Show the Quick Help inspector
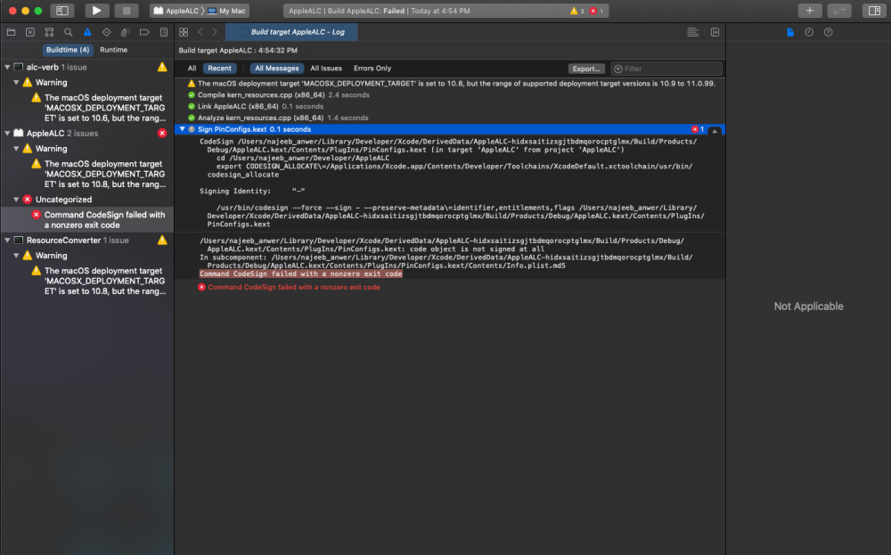 tap(829, 32)
